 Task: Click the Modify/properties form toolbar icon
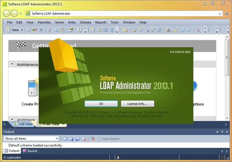28,30
